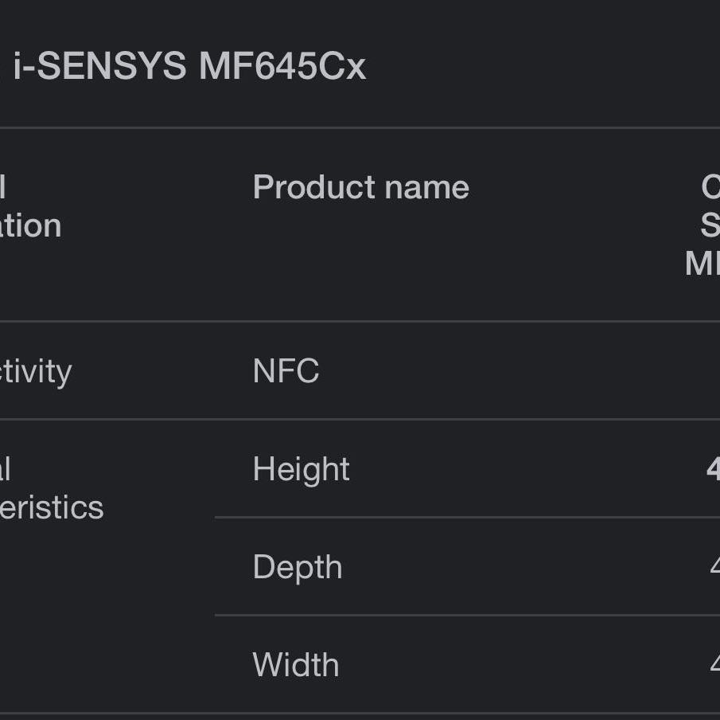Click the truncated product name value cell

coord(702,225)
